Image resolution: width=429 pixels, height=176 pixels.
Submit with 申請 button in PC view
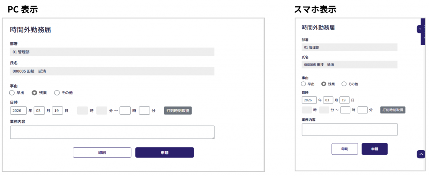click(x=164, y=153)
